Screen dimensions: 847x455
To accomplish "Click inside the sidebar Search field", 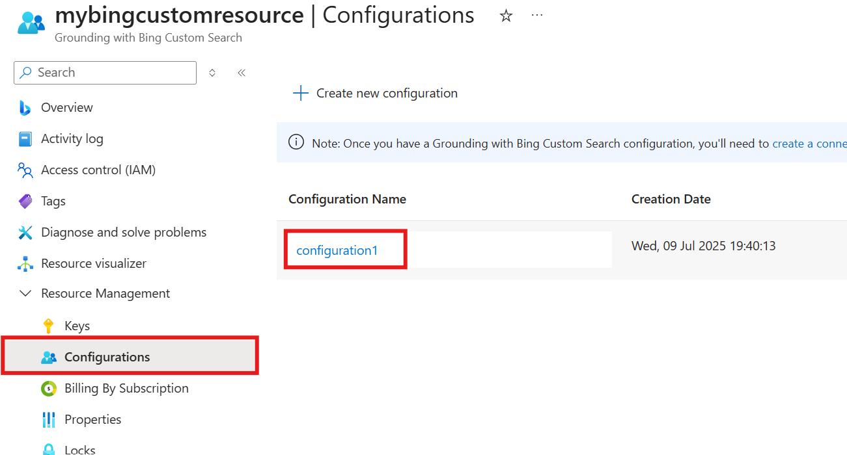I will point(105,73).
